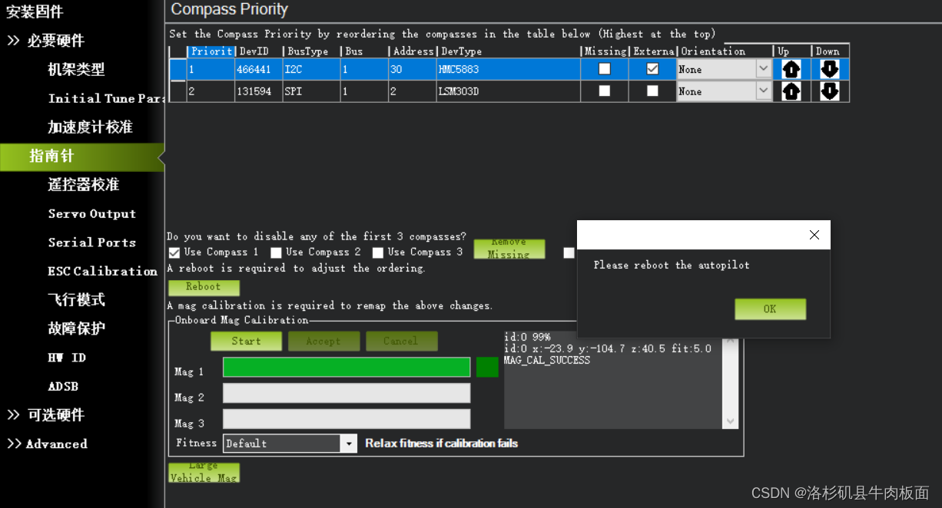This screenshot has width=942, height=508.
Task: Move HMC5883 compass up in priority
Action: 791,69
